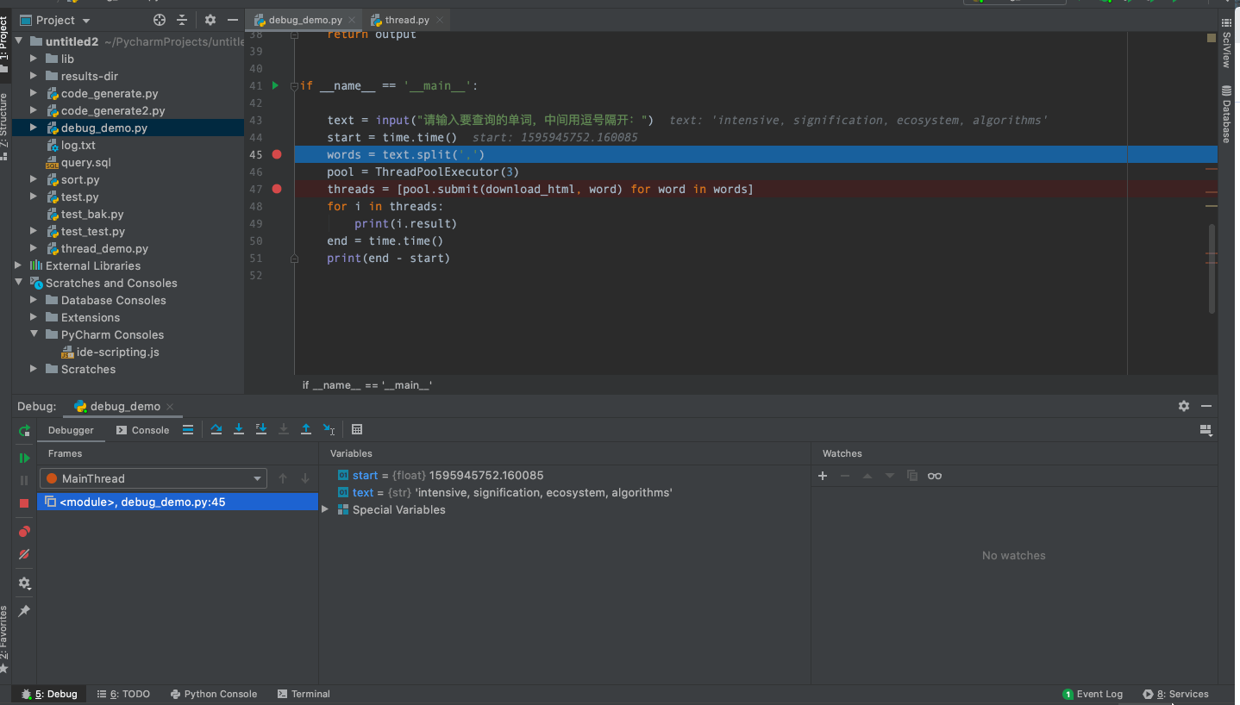Step Into My Code icon
1240x705 pixels.
click(261, 429)
